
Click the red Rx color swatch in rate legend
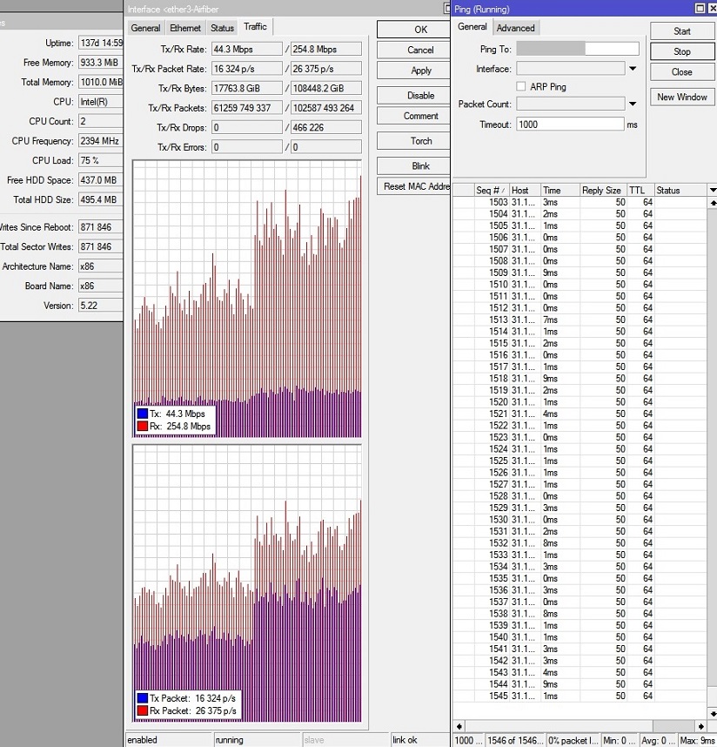(143, 426)
